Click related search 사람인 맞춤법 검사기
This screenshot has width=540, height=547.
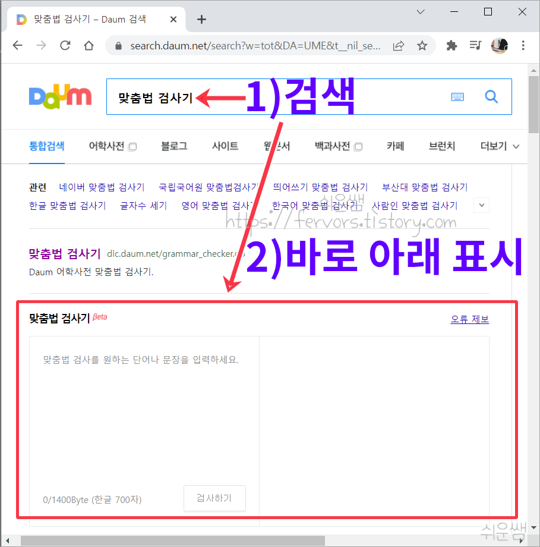(415, 206)
